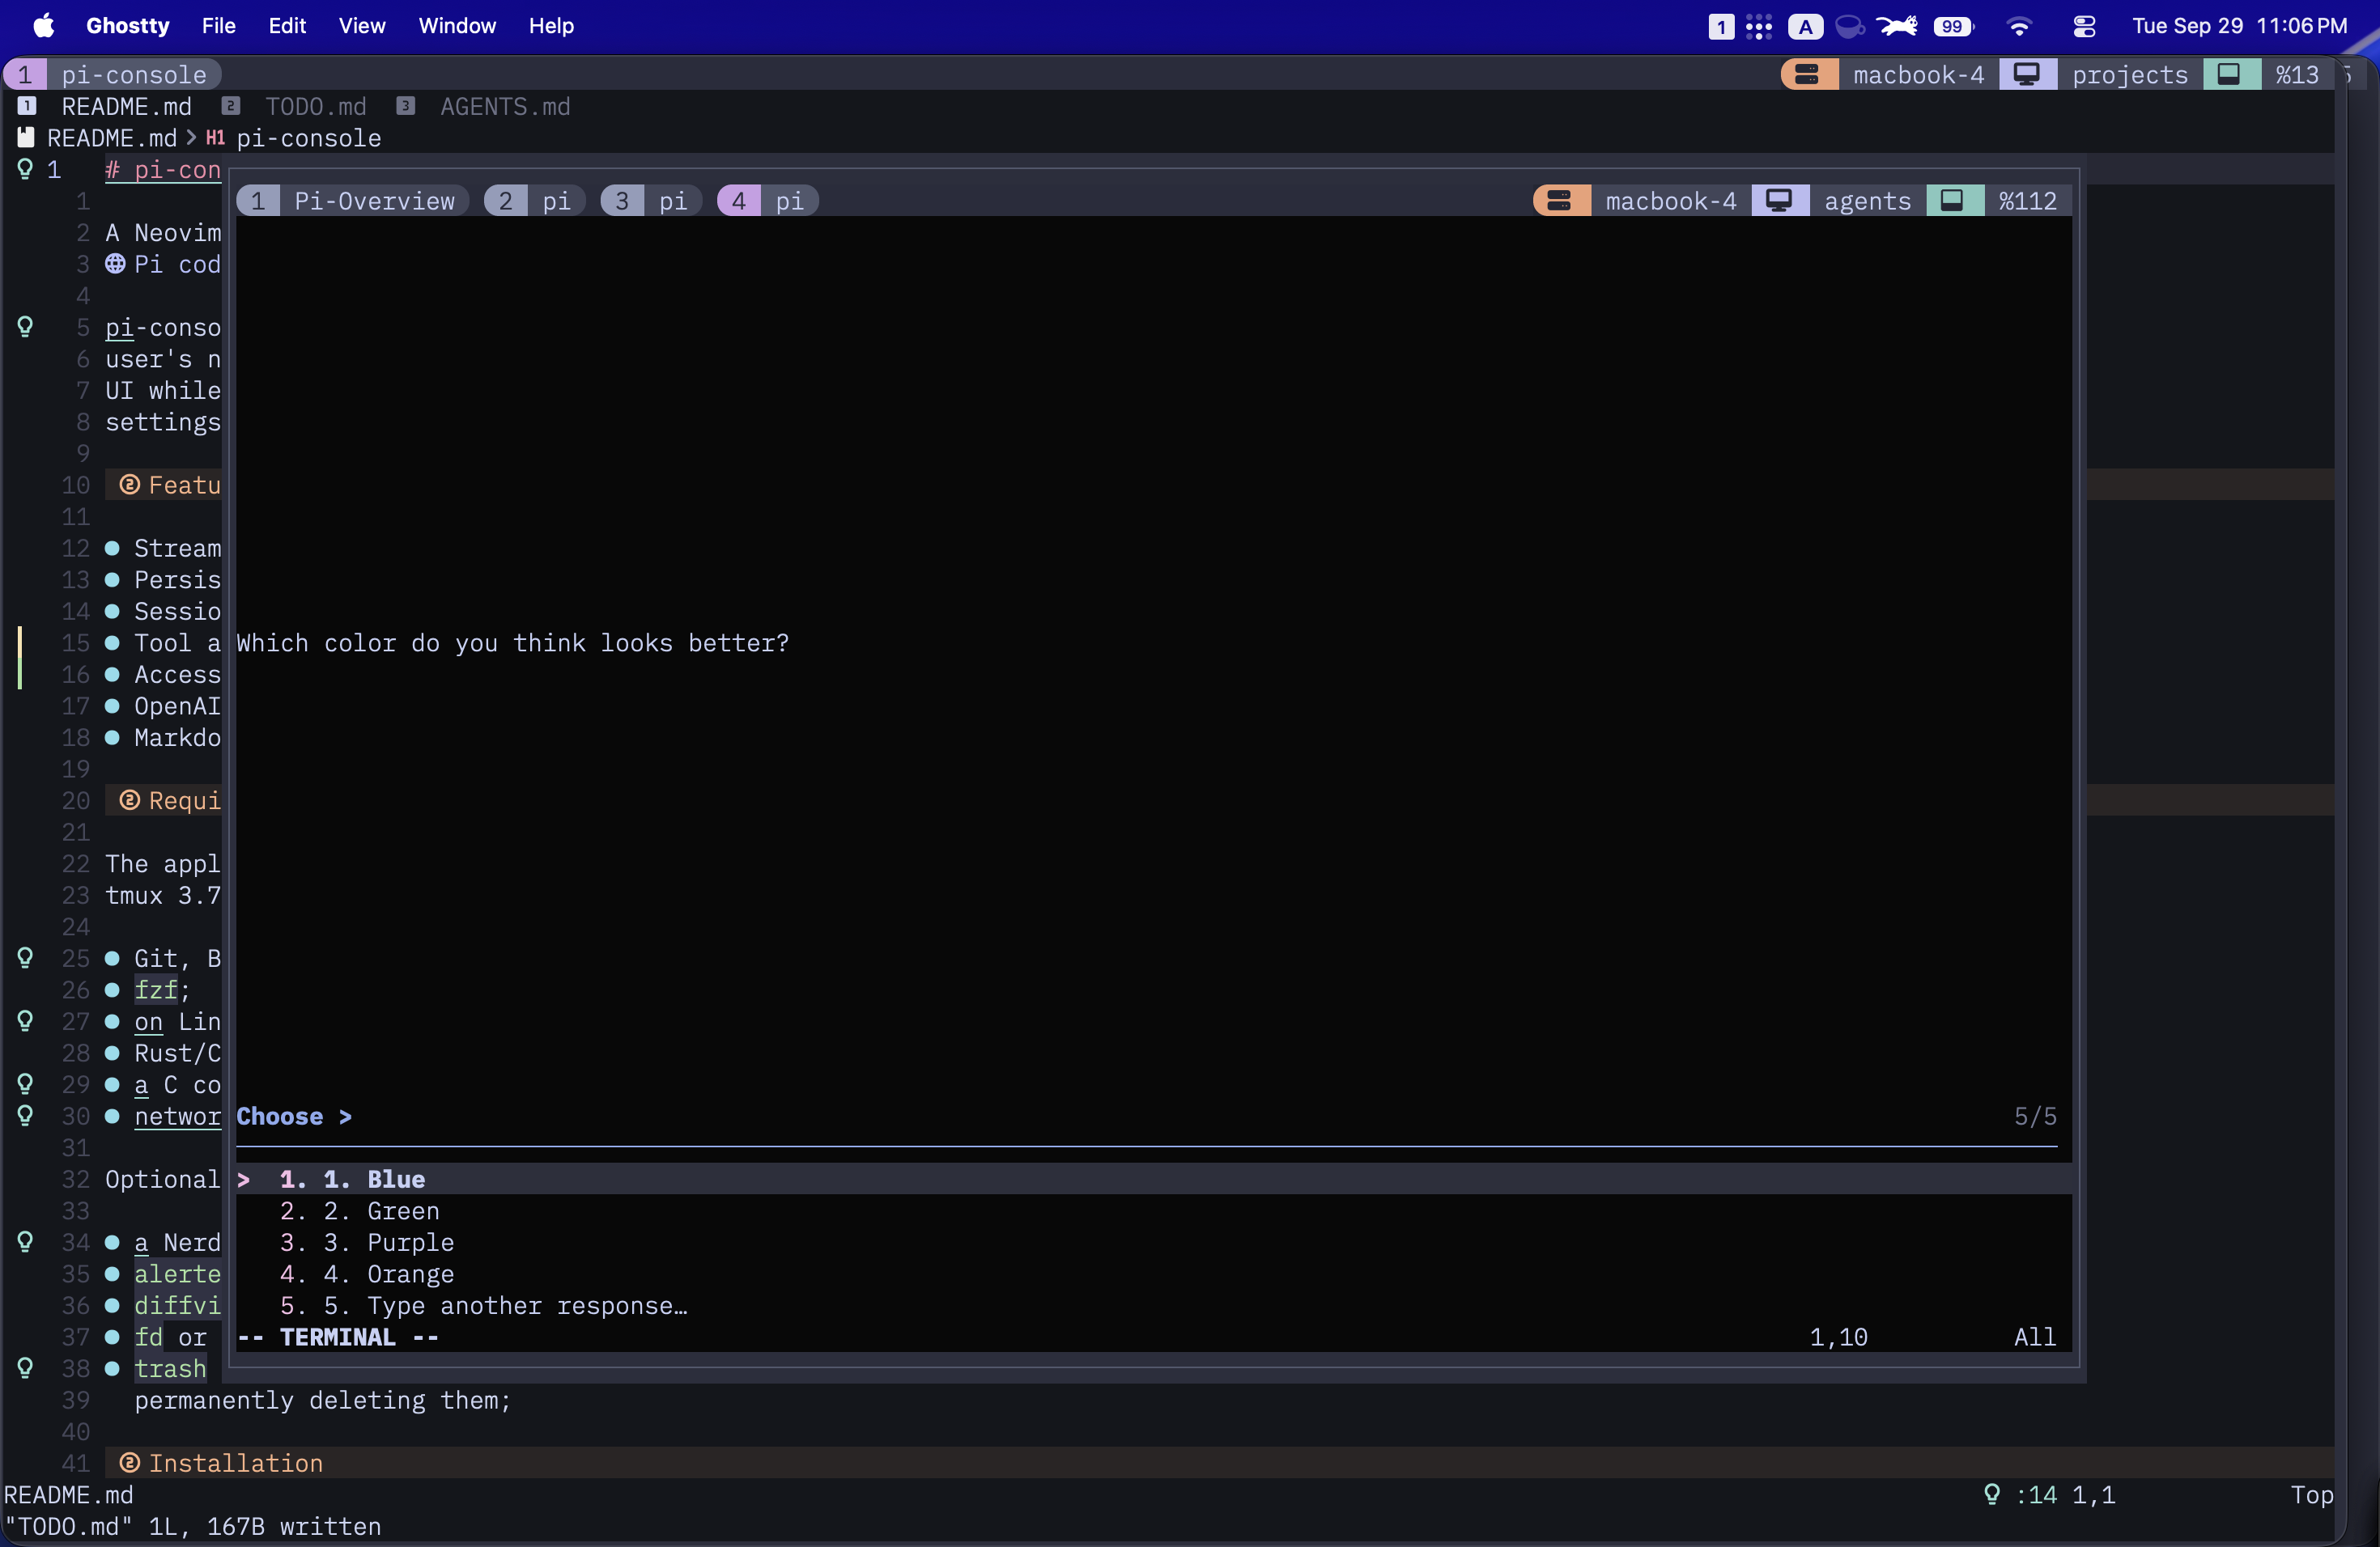Open the Window menu

(x=457, y=26)
